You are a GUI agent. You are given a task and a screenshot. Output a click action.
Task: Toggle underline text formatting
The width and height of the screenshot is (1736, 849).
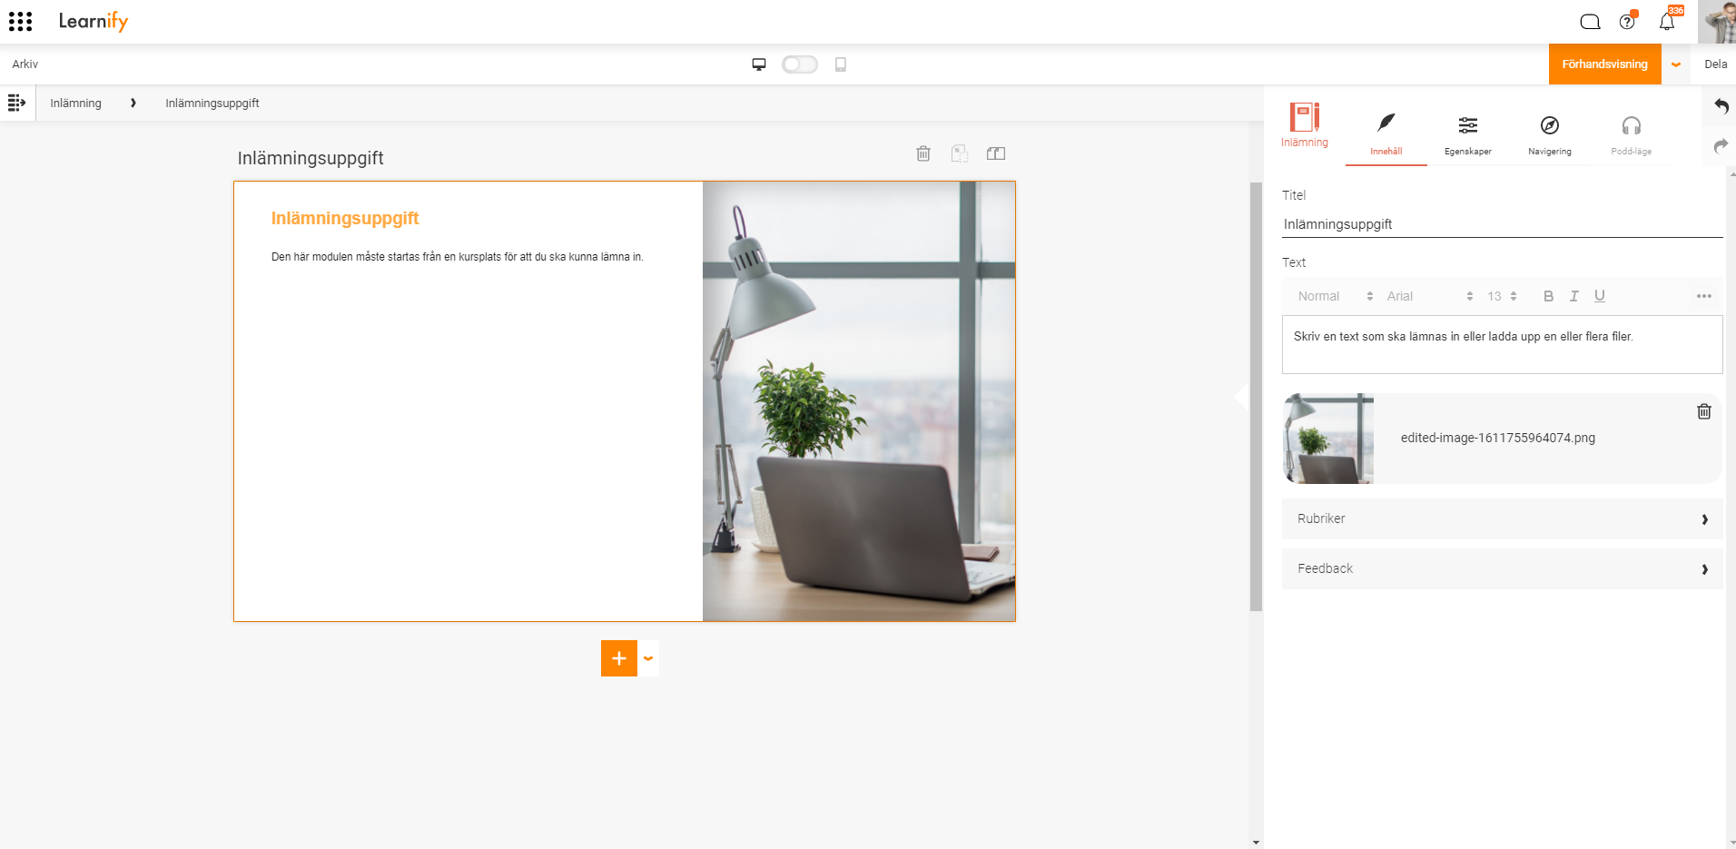coord(1600,296)
